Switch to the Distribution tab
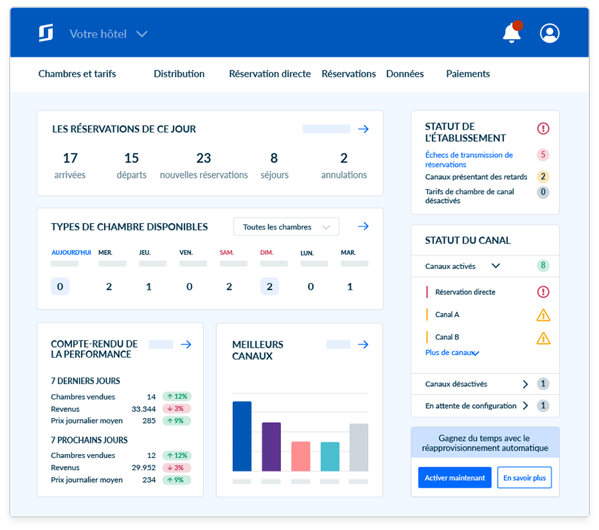The image size is (599, 530). [x=178, y=74]
